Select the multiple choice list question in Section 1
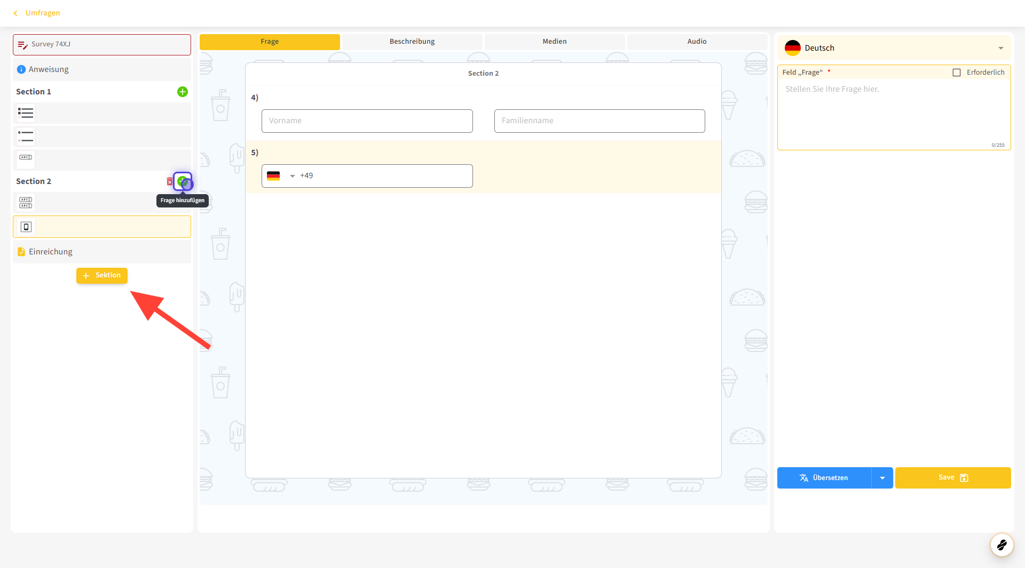Image resolution: width=1025 pixels, height=568 pixels. [26, 113]
